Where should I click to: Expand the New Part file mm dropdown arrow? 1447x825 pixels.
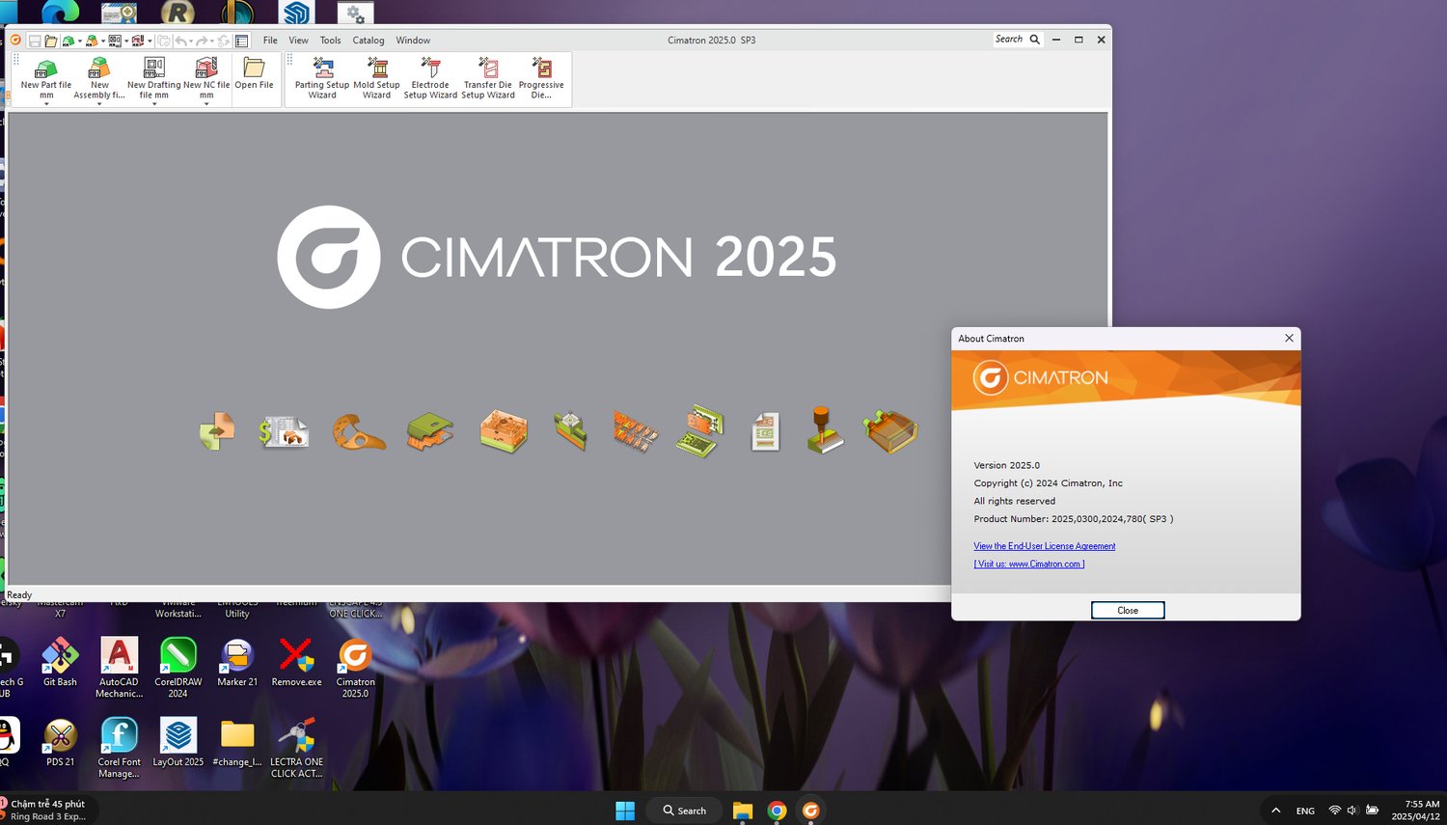point(46,103)
